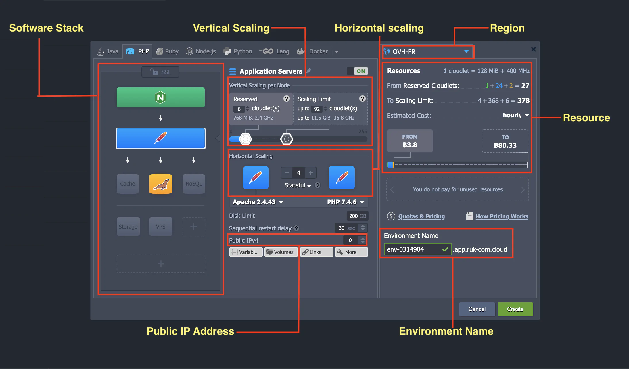Click the right Apache node icon in Horizontal Scaling

point(342,177)
